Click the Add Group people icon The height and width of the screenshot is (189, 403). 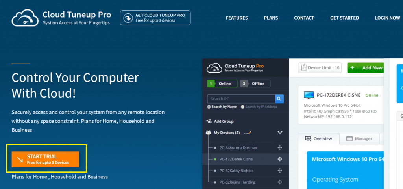pyautogui.click(x=209, y=121)
